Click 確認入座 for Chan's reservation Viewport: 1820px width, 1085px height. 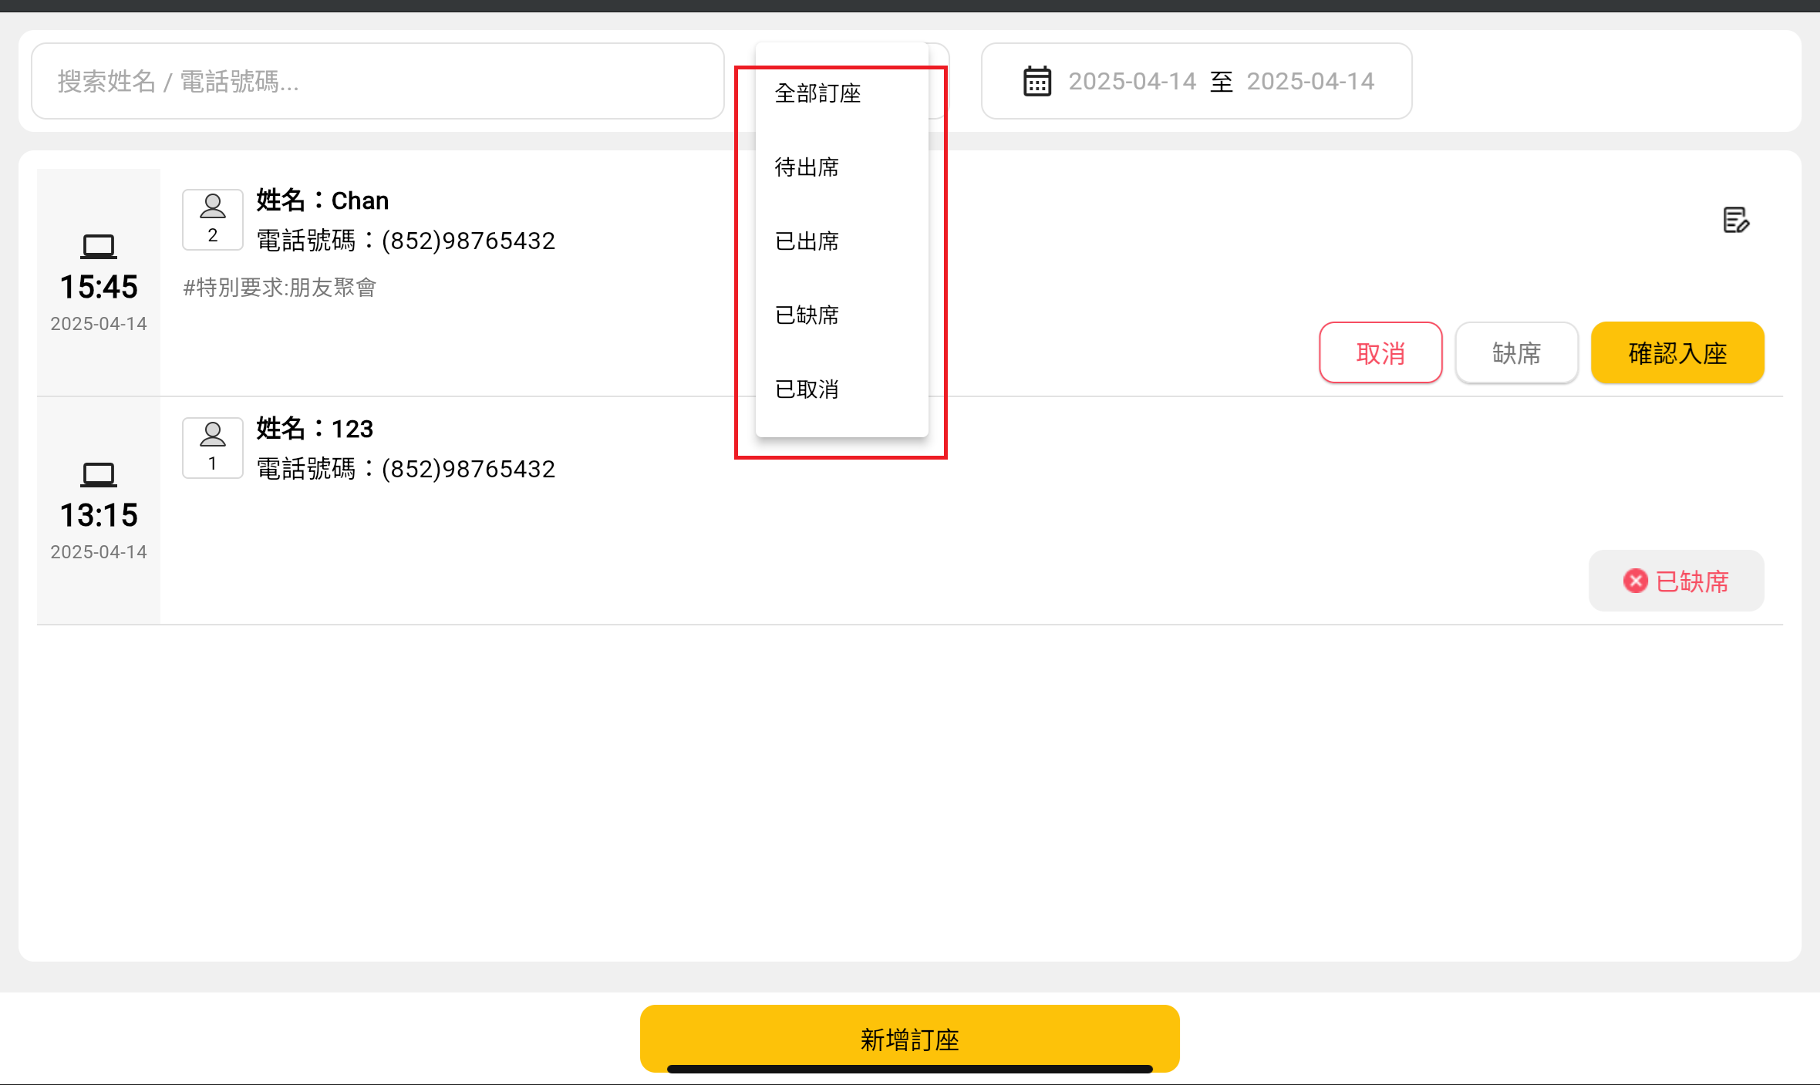(1677, 353)
